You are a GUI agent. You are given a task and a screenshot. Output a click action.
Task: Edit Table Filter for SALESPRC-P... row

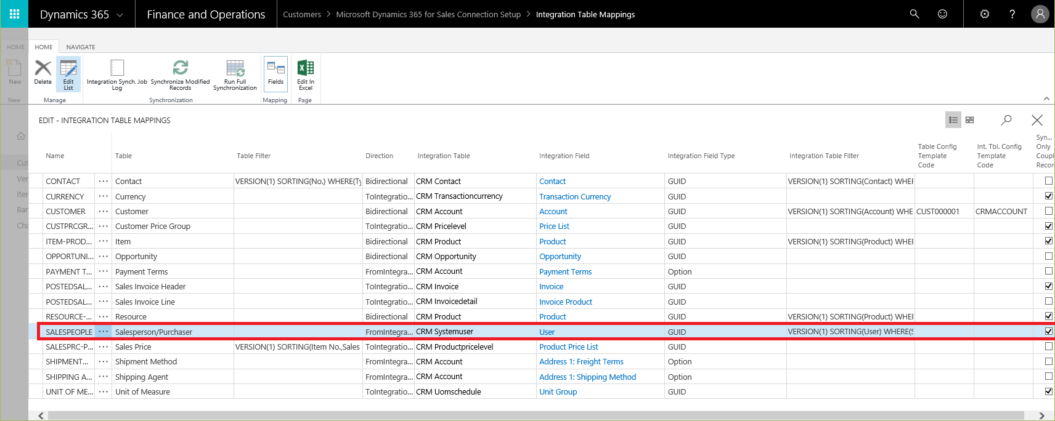298,347
